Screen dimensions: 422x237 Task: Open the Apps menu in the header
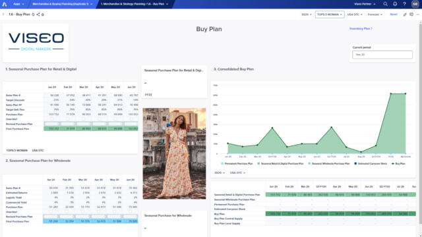tap(18, 4)
